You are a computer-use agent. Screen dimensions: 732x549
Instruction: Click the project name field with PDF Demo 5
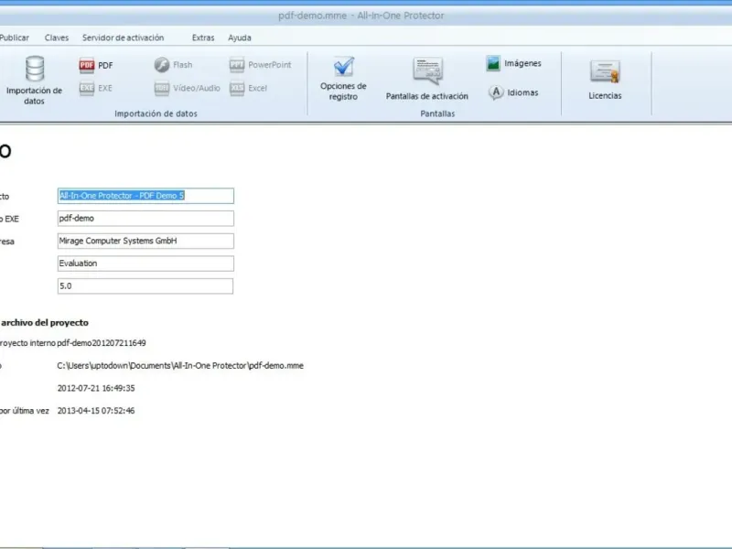[x=145, y=196]
